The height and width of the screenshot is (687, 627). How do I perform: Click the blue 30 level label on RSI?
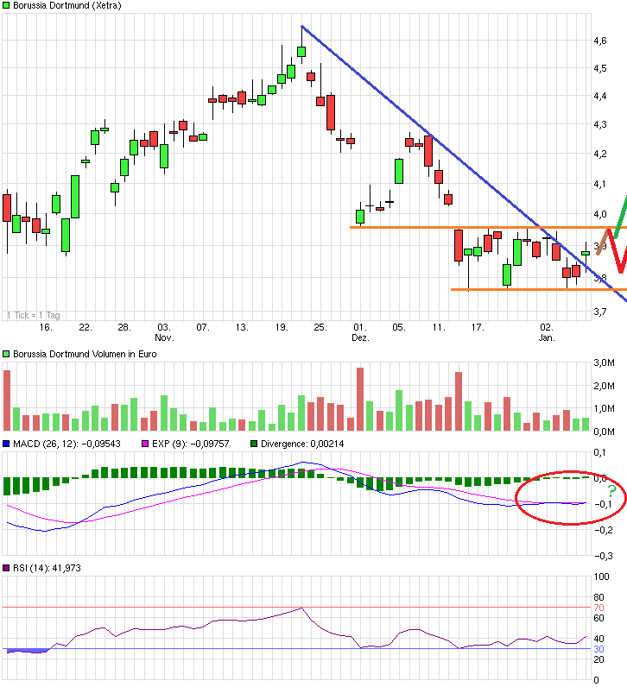pyautogui.click(x=596, y=649)
